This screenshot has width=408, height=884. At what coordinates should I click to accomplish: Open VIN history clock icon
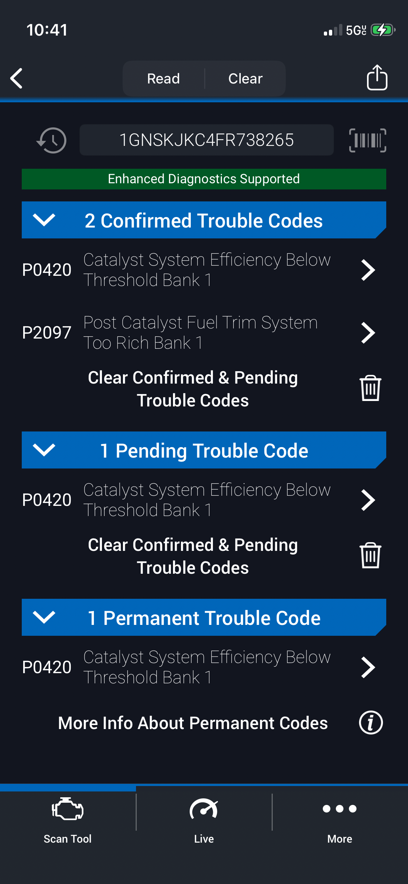52,140
